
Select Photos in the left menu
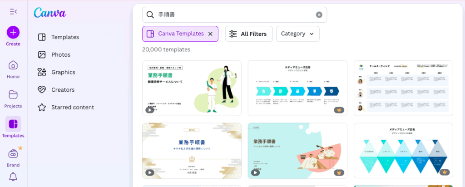(x=61, y=54)
